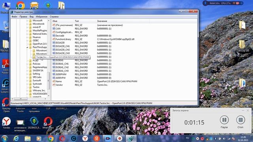Click the Windows Start orb
Screen dimensions: 253x142
pos(4,138)
